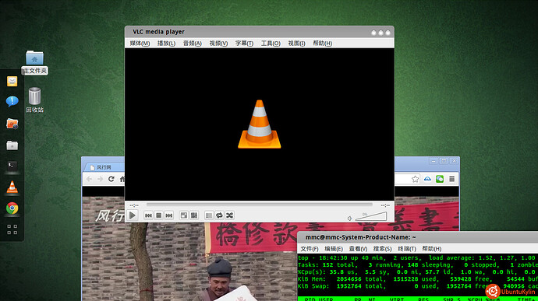538x301 pixels.
Task: Open terminal 终端(T) menu
Action: [x=406, y=249]
